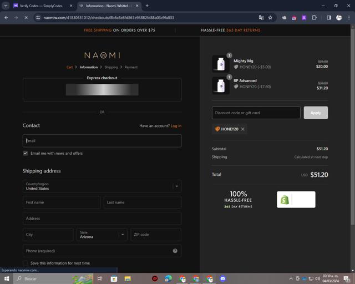Uncheck Email me with news and offers

tap(26, 153)
